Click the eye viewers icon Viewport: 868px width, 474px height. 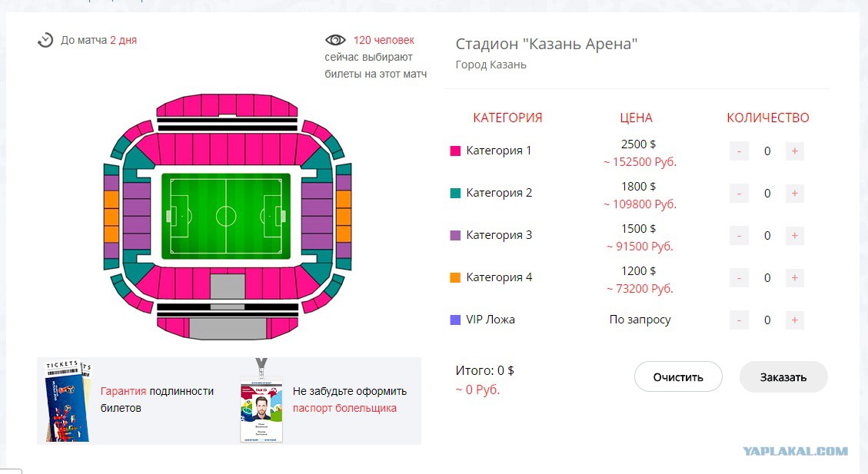[x=335, y=40]
